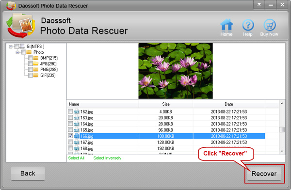
Task: Uncheck the checkbox for 166.jpg
Action: pos(70,136)
